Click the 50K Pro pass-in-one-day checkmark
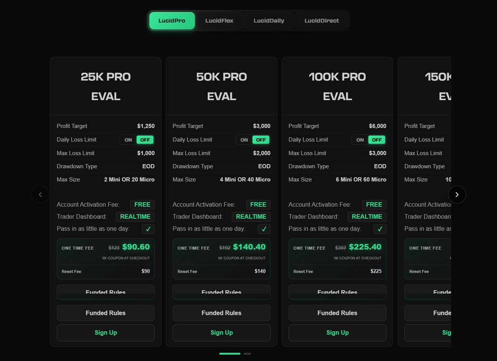497x361 pixels. tap(264, 229)
